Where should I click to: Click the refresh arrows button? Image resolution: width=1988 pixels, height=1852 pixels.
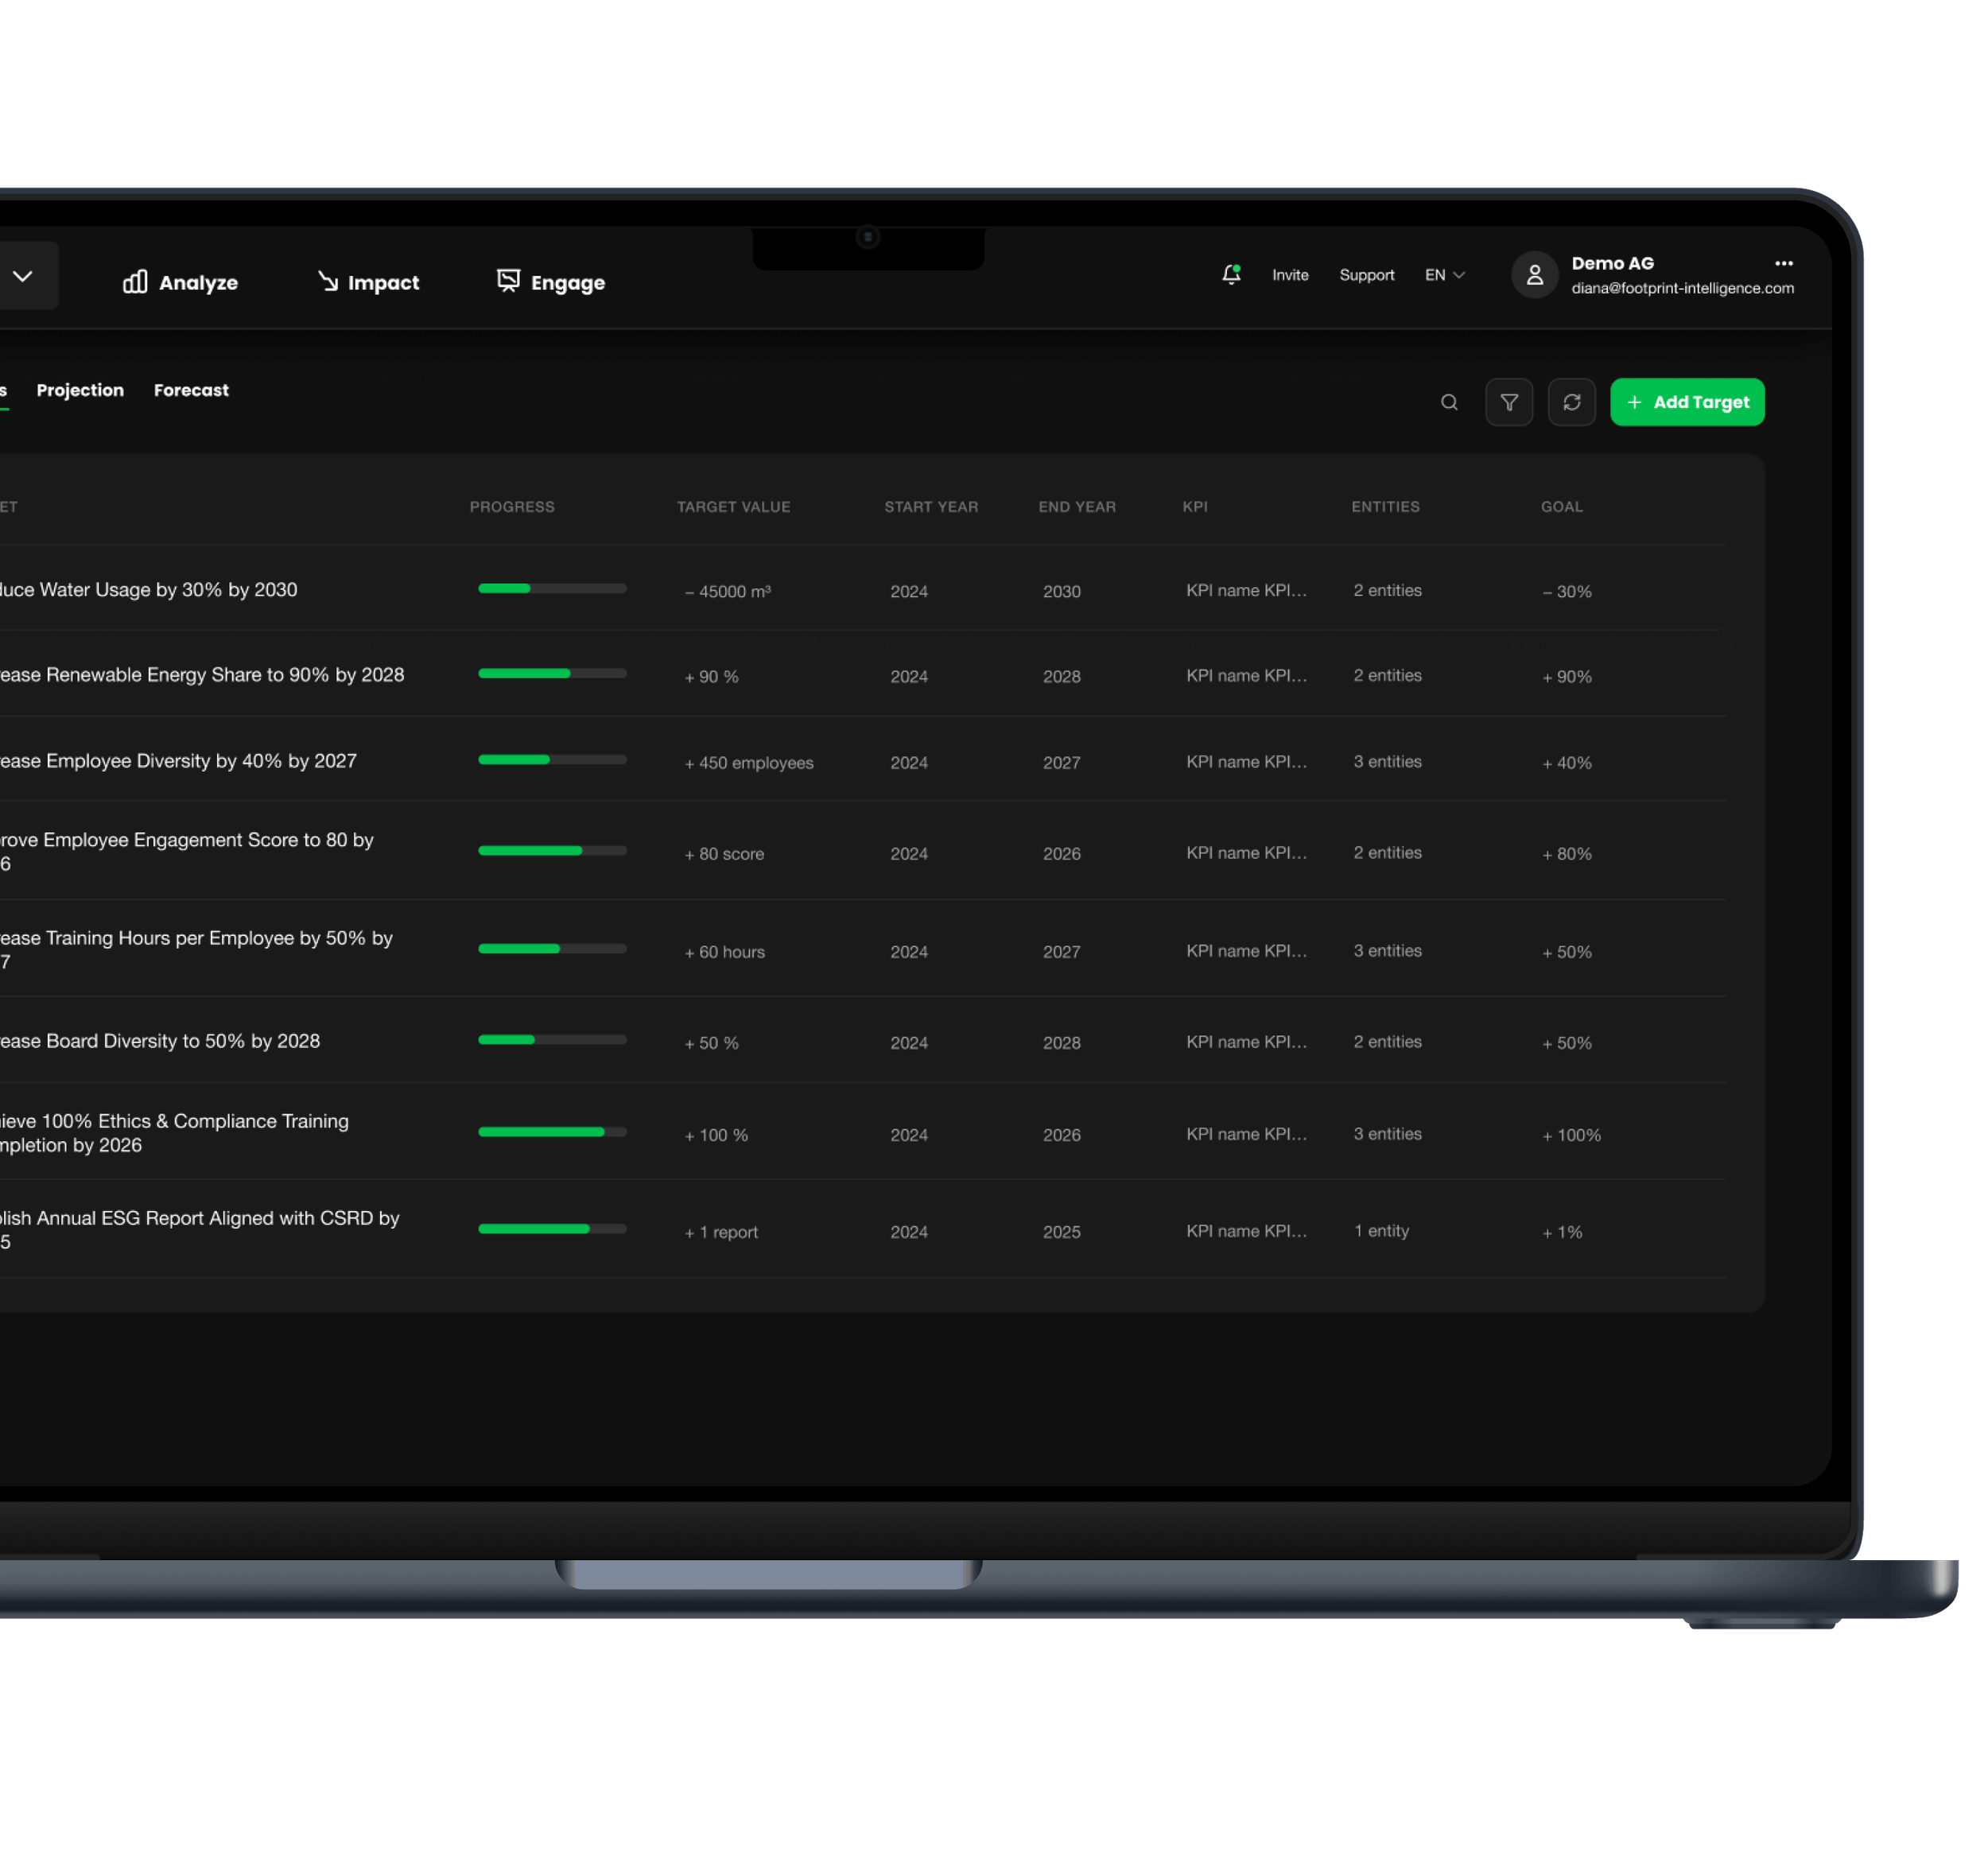(x=1572, y=402)
